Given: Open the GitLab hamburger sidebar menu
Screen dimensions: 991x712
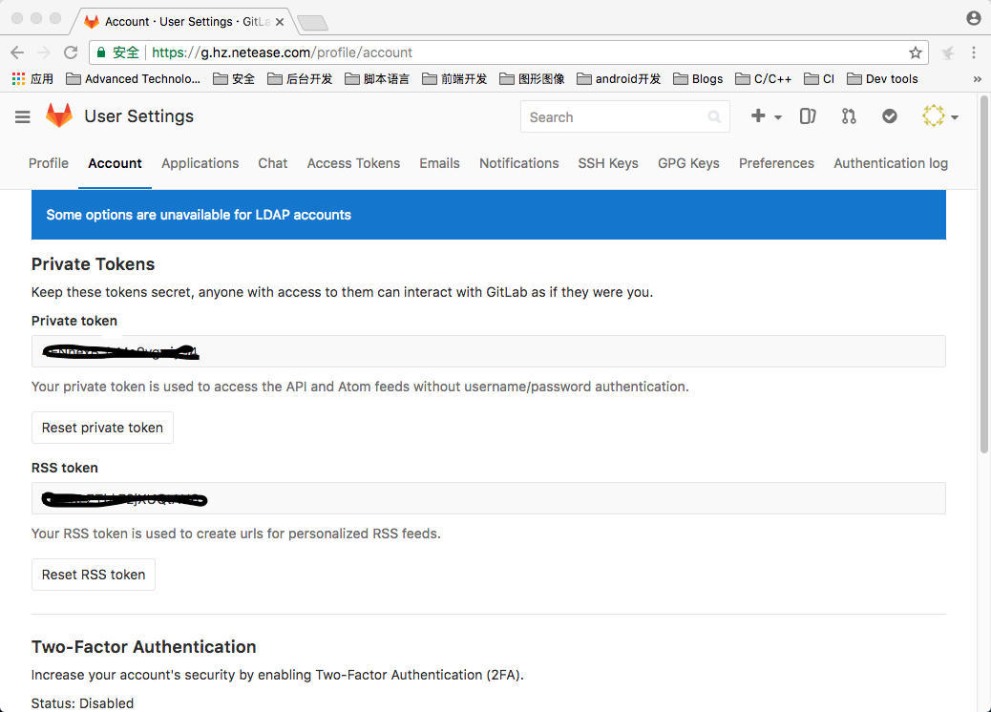Looking at the screenshot, I should tap(23, 116).
